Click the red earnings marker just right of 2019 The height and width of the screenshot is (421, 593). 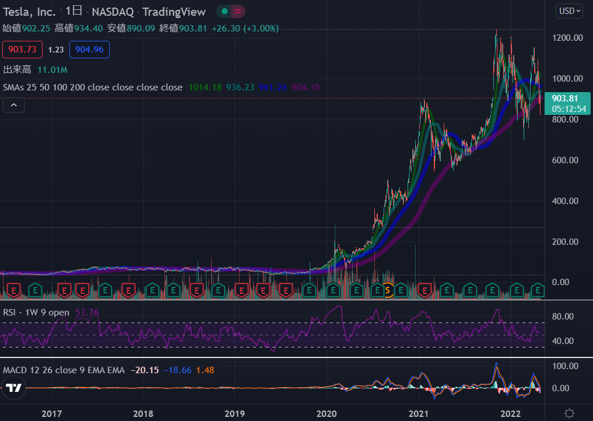click(241, 290)
